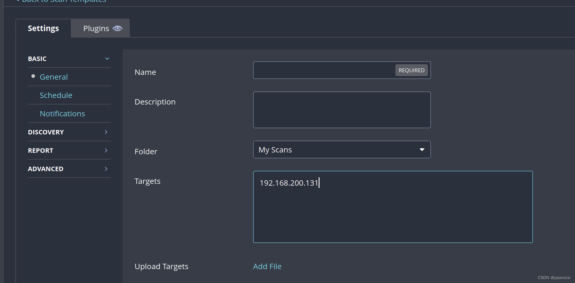Click the Name input field
The image size is (575, 283).
(342, 70)
